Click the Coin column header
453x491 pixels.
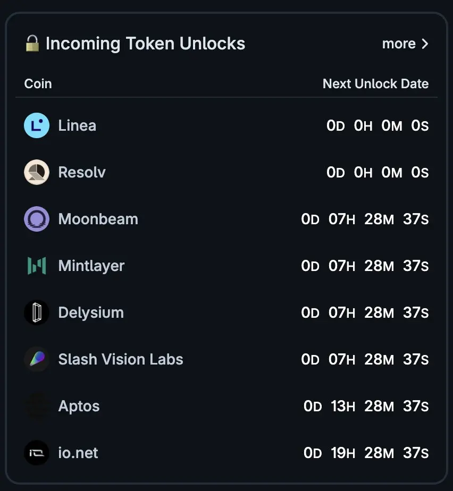pos(38,84)
